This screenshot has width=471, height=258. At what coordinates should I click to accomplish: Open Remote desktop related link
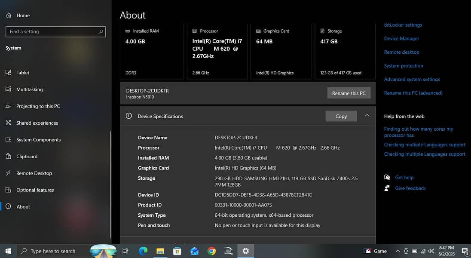[402, 52]
